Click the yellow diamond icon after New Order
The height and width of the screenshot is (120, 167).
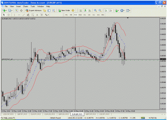[x=73, y=10]
